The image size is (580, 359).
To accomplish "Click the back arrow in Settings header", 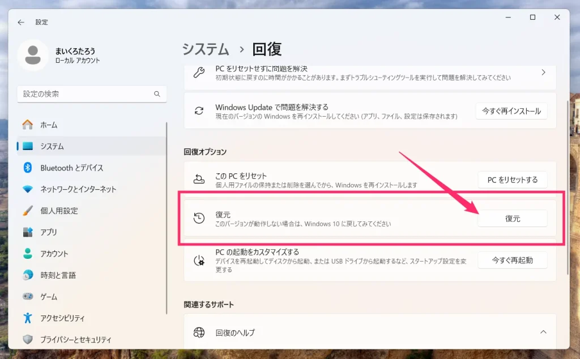I will pyautogui.click(x=21, y=22).
